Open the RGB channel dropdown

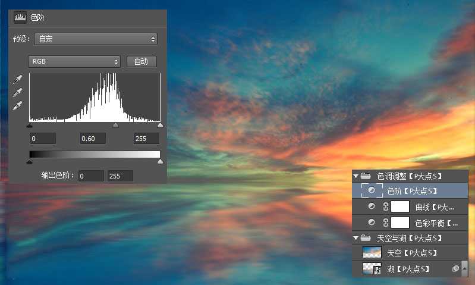(74, 61)
